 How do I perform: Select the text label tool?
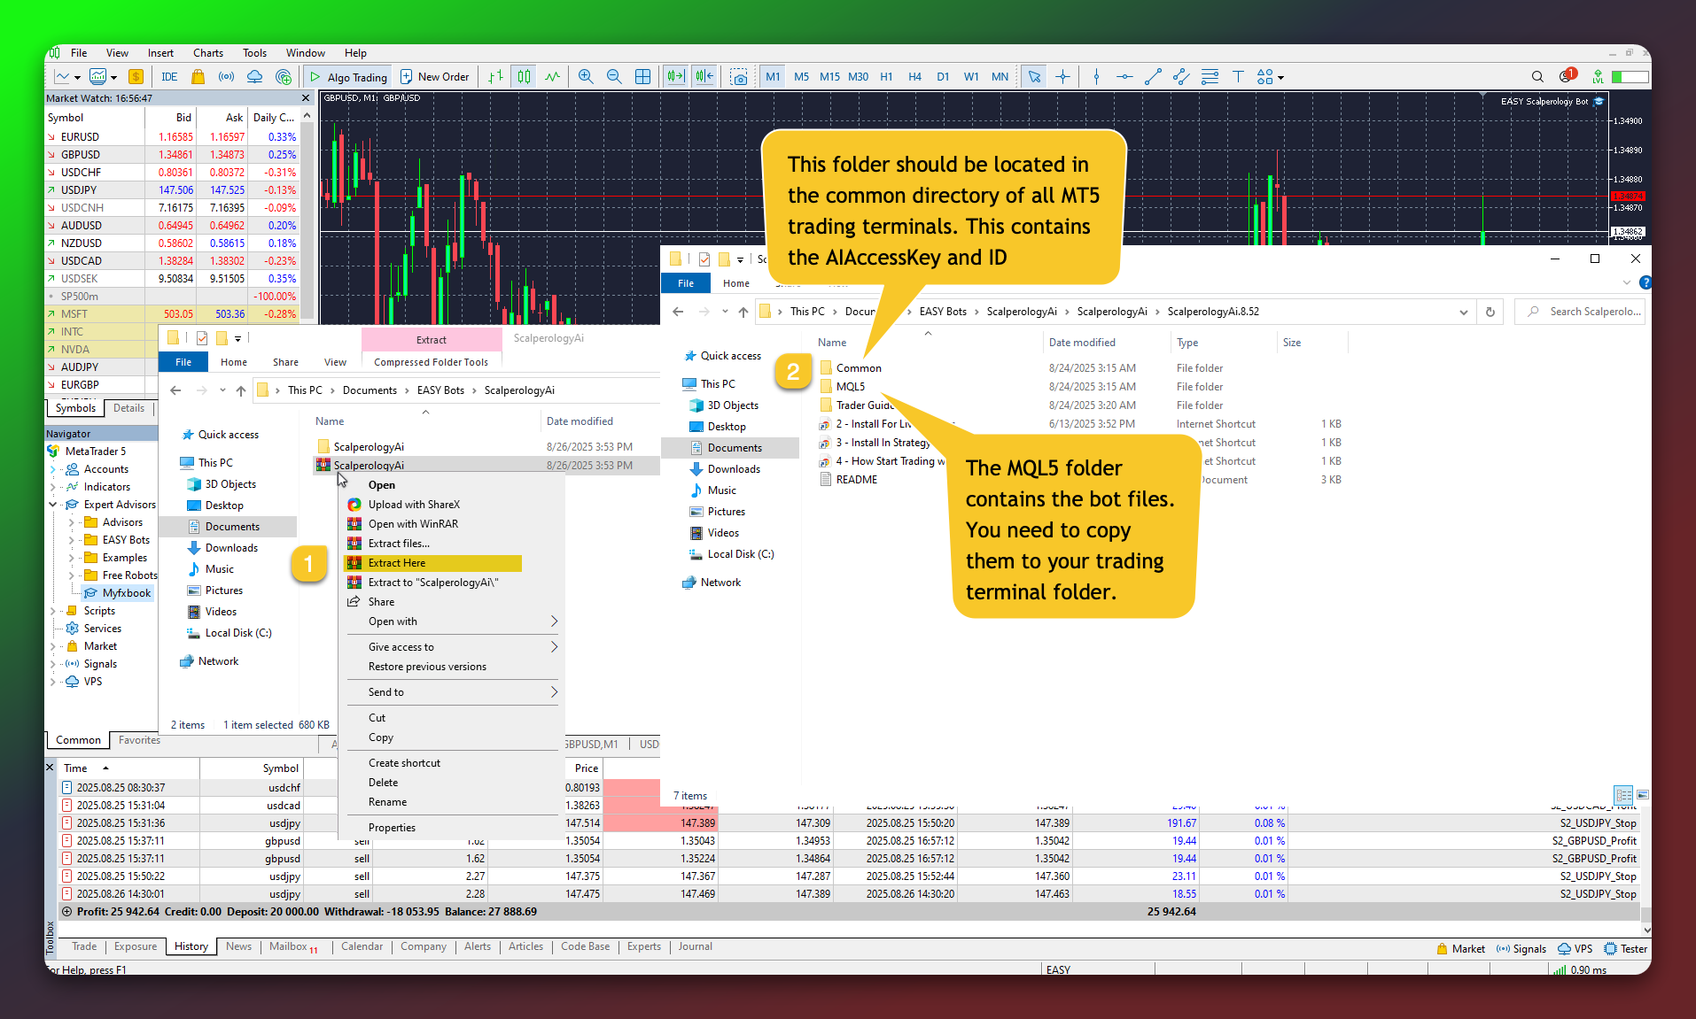[x=1238, y=77]
